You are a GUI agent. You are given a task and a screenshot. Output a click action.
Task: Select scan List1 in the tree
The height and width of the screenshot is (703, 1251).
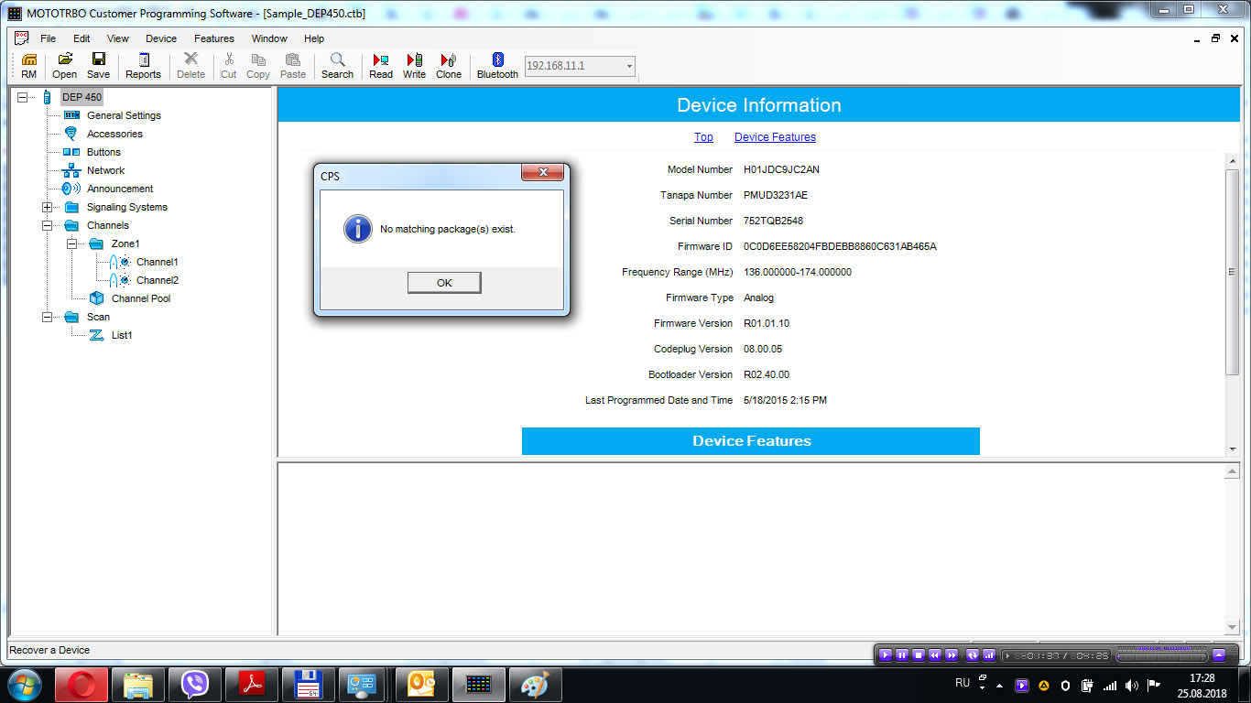tap(122, 335)
